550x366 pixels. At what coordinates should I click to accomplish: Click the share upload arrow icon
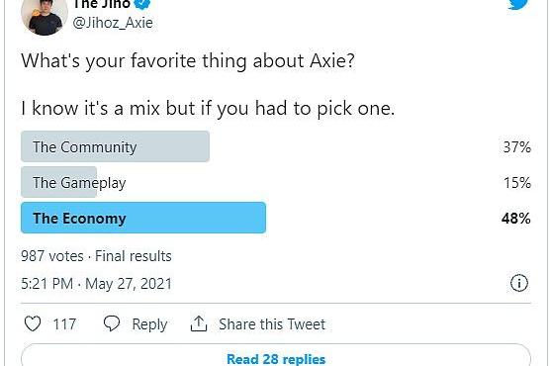199,323
